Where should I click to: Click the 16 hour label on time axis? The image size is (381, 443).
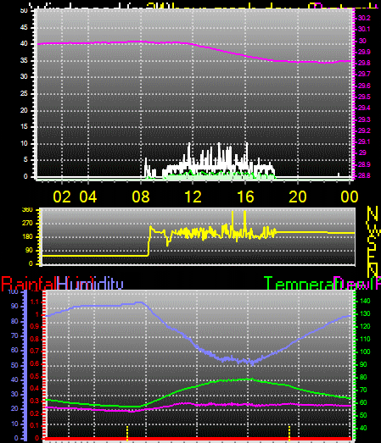pos(245,197)
